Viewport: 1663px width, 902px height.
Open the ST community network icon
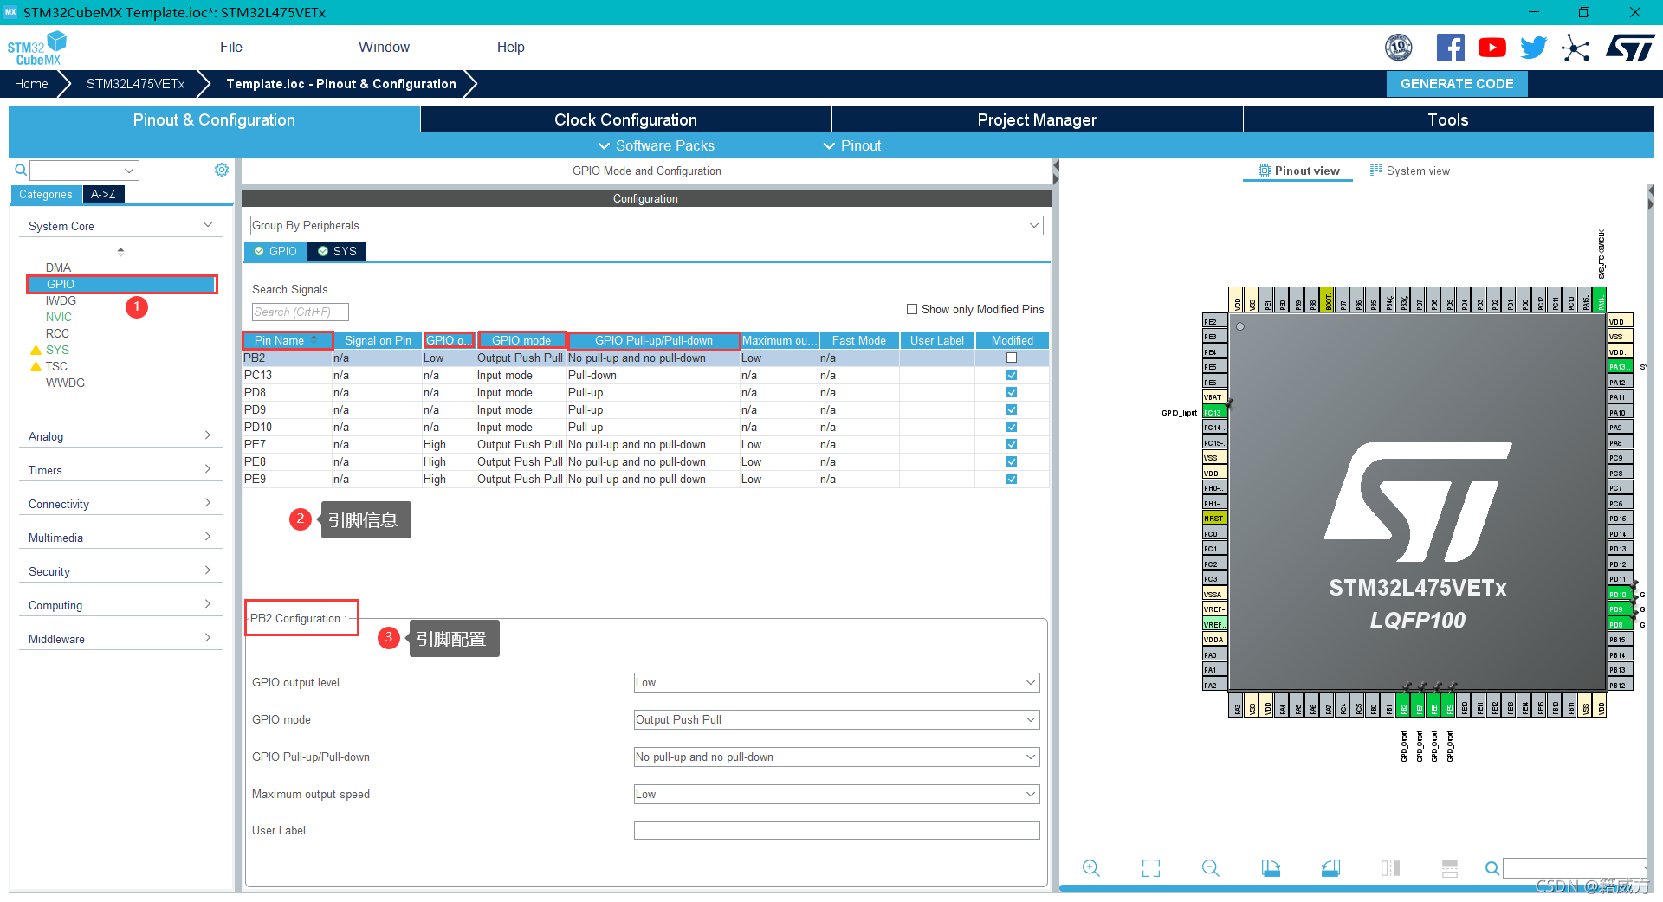[x=1576, y=48]
